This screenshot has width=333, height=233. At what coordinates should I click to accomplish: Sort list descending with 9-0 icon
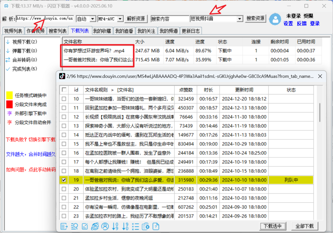click(125, 226)
